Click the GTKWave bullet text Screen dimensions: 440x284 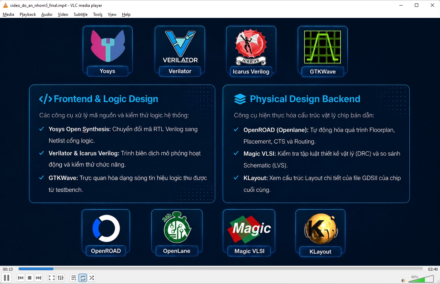(x=128, y=184)
